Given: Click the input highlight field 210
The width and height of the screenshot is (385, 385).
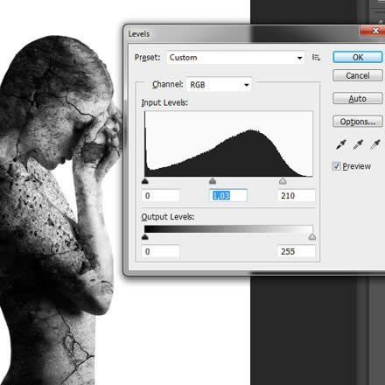Looking at the screenshot, I should pos(297,196).
